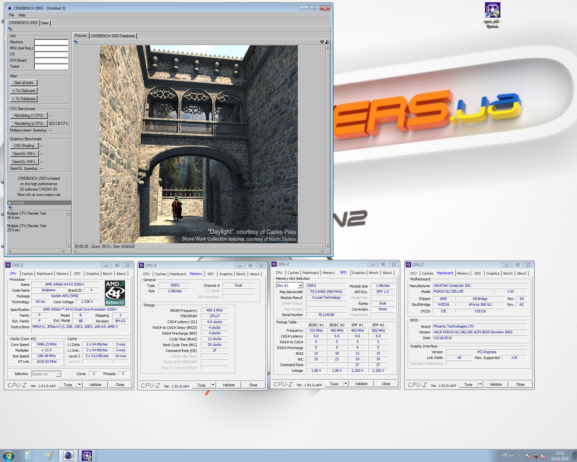Open Paint from the taskbar
The image size is (577, 462).
tap(48, 456)
